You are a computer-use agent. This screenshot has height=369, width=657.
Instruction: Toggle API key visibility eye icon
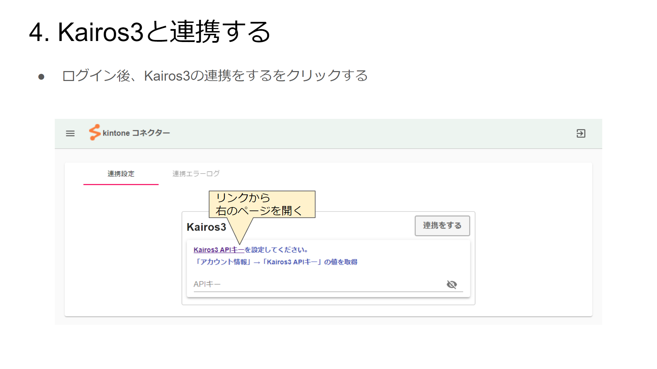tap(452, 284)
